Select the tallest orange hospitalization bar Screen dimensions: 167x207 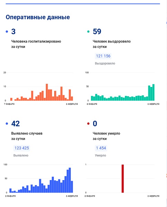(x=47, y=92)
